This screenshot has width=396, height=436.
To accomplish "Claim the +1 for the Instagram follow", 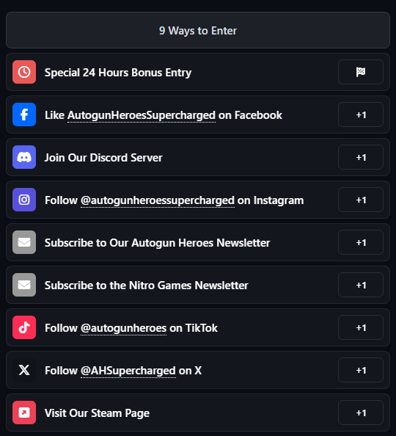I will 361,200.
